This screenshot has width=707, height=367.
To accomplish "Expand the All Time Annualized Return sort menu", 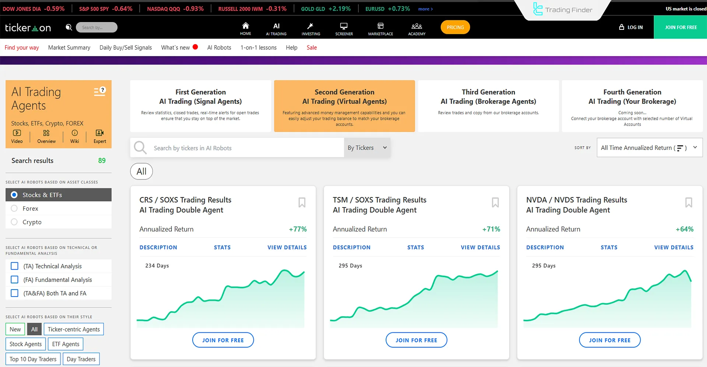I will click(649, 147).
